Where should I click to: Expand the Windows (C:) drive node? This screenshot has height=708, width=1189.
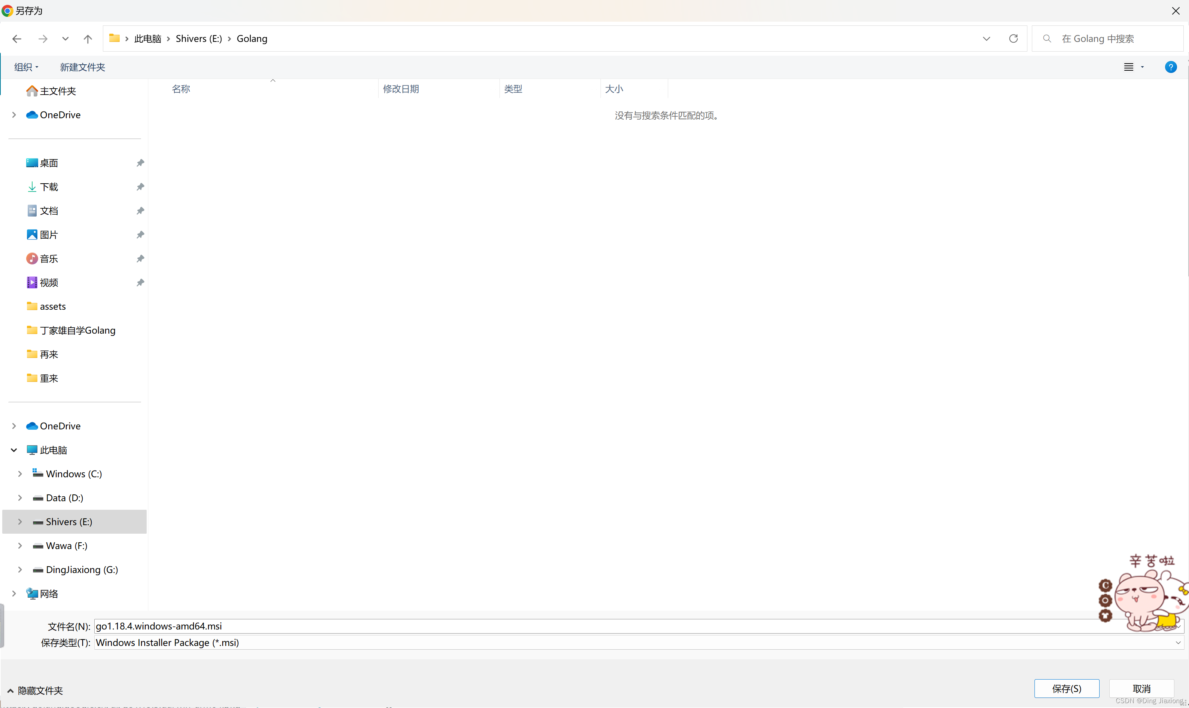pyautogui.click(x=20, y=474)
